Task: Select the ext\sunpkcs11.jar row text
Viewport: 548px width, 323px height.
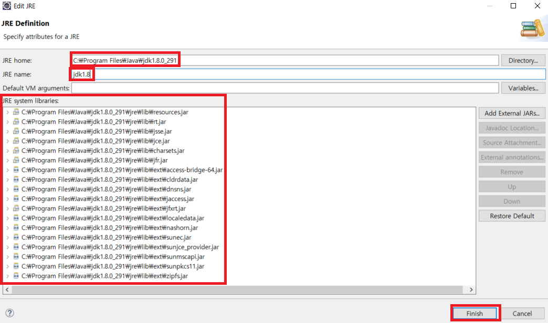Action: click(x=112, y=266)
